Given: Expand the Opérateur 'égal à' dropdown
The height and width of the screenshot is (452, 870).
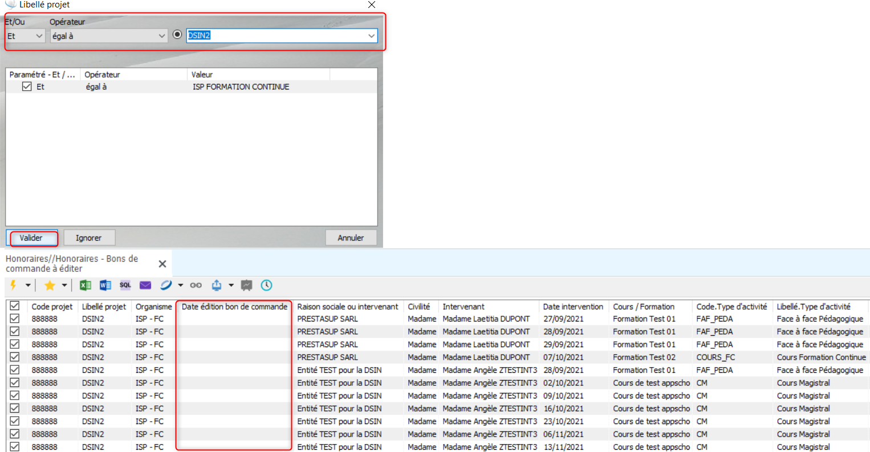Looking at the screenshot, I should [x=108, y=36].
